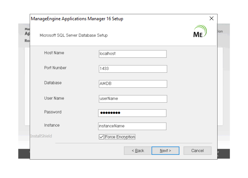The height and width of the screenshot is (178, 248).
Task: Click the Database field containing AMDB
Action: [x=132, y=84]
